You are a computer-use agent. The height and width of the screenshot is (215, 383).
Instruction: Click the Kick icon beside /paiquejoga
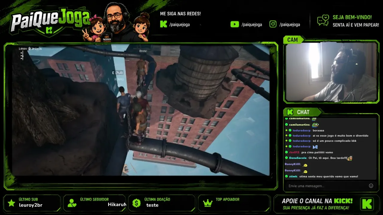(163, 24)
